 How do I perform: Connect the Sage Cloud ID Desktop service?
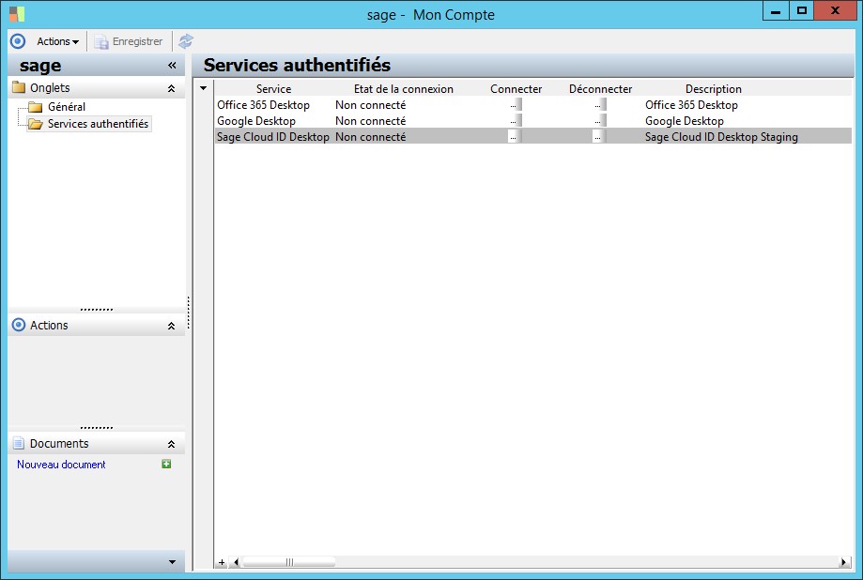pyautogui.click(x=514, y=136)
